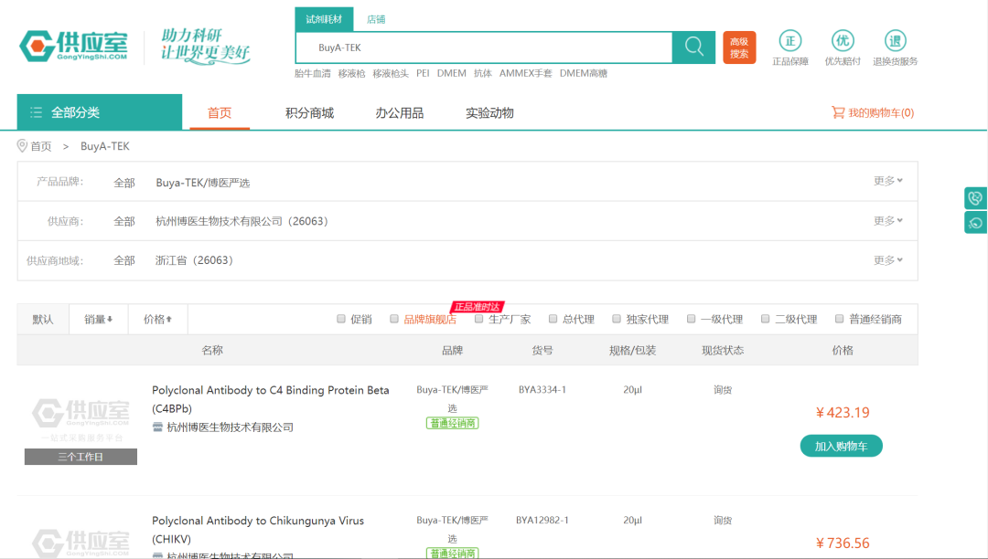
Task: Click the store icon beside 杭州博医生物技术有限公司 for C4BPb
Action: click(157, 427)
